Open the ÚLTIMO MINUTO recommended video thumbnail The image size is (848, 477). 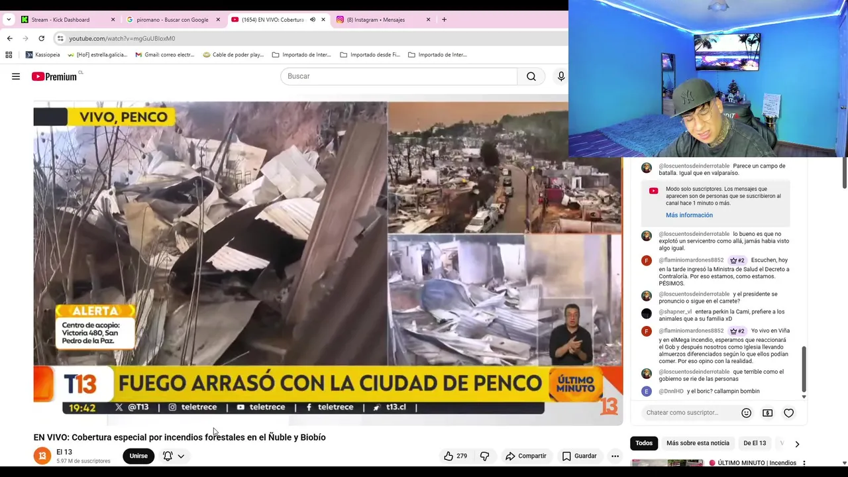pos(667,463)
